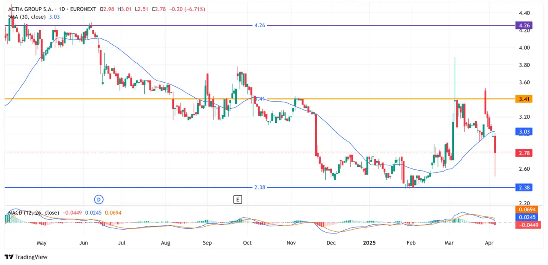Click the Mar label on time axis
This screenshot has width=548, height=265.
[449, 243]
